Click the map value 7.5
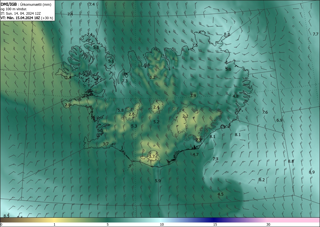The height and width of the screenshot is (227, 320). [195, 45]
